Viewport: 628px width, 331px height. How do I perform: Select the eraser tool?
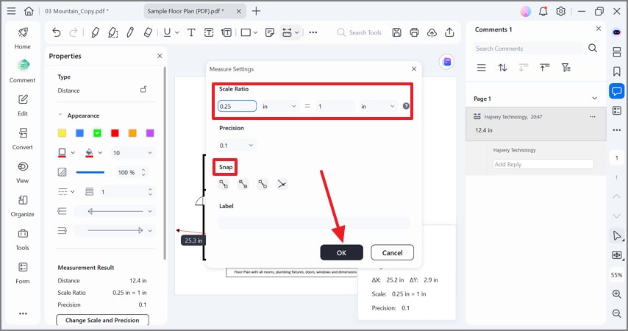[x=148, y=32]
